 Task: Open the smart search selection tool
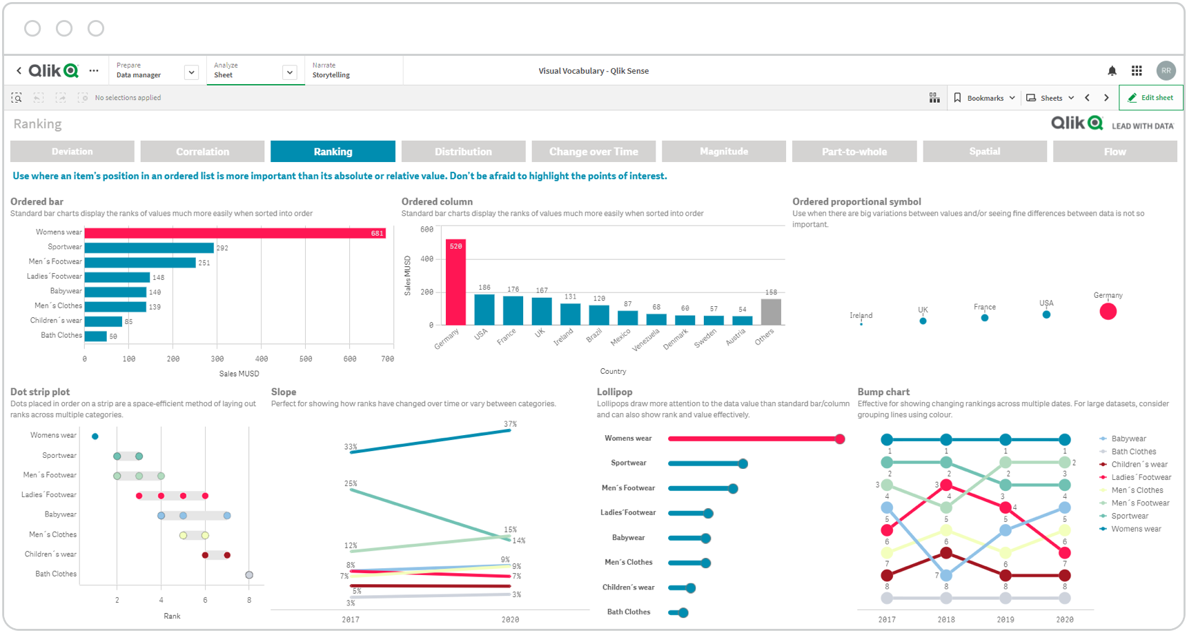point(17,98)
